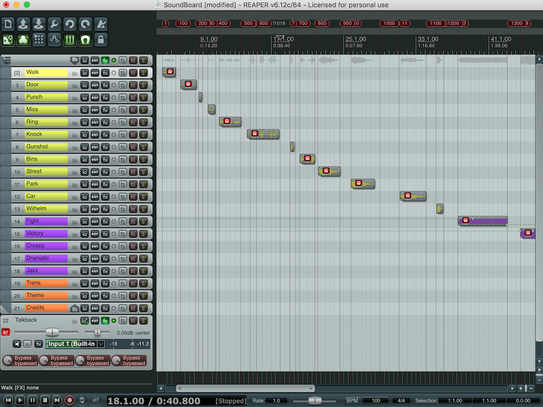Viewport: 543px width, 407px height.
Task: Open project settings with the wrench icon
Action: coord(55,24)
